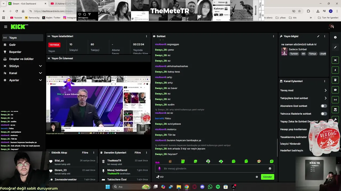
Task: Click the pencil icon in right sidebar
Action: point(335,47)
